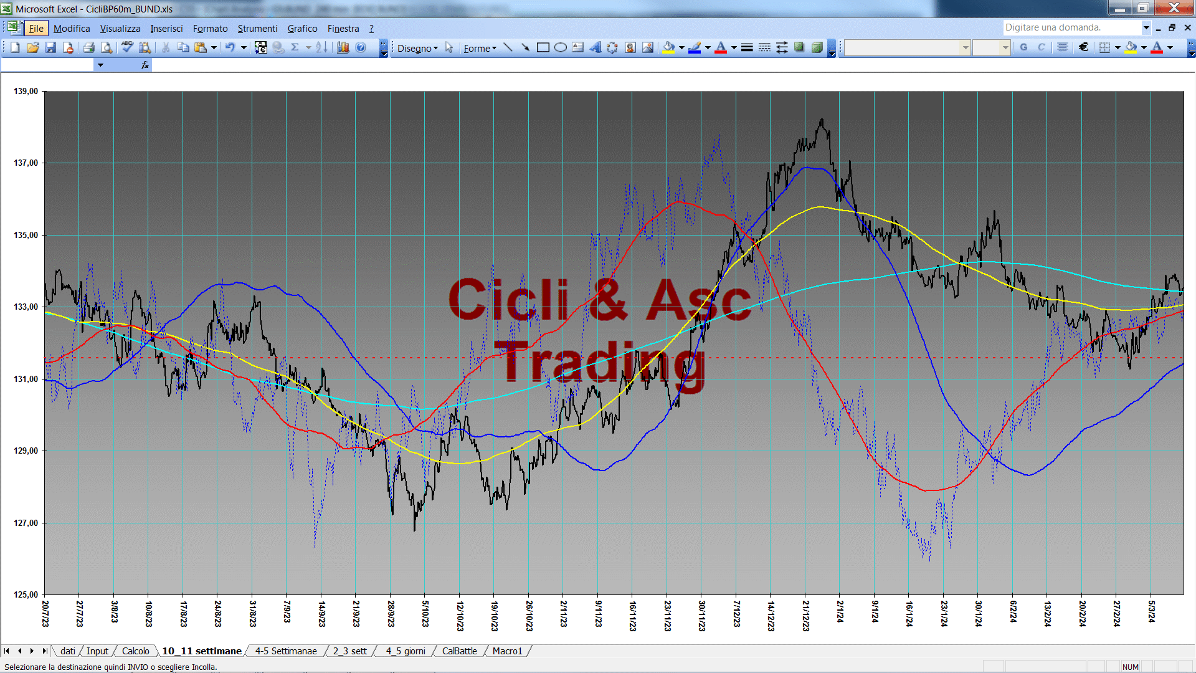Run the ABC spelling check icon
This screenshot has height=673, width=1196.
click(127, 47)
